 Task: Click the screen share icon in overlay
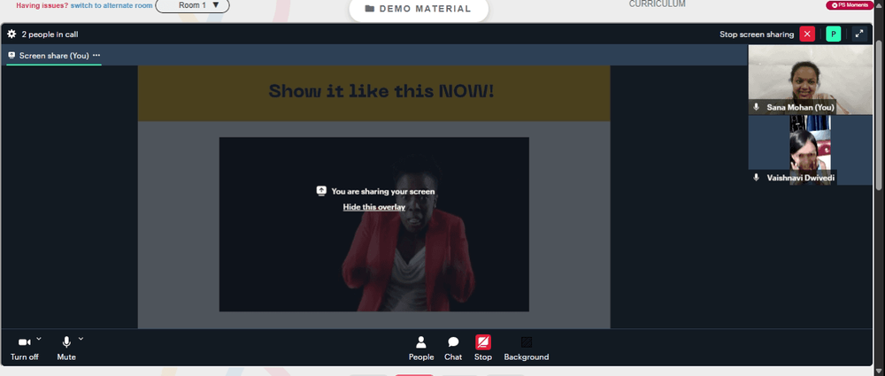pos(321,191)
